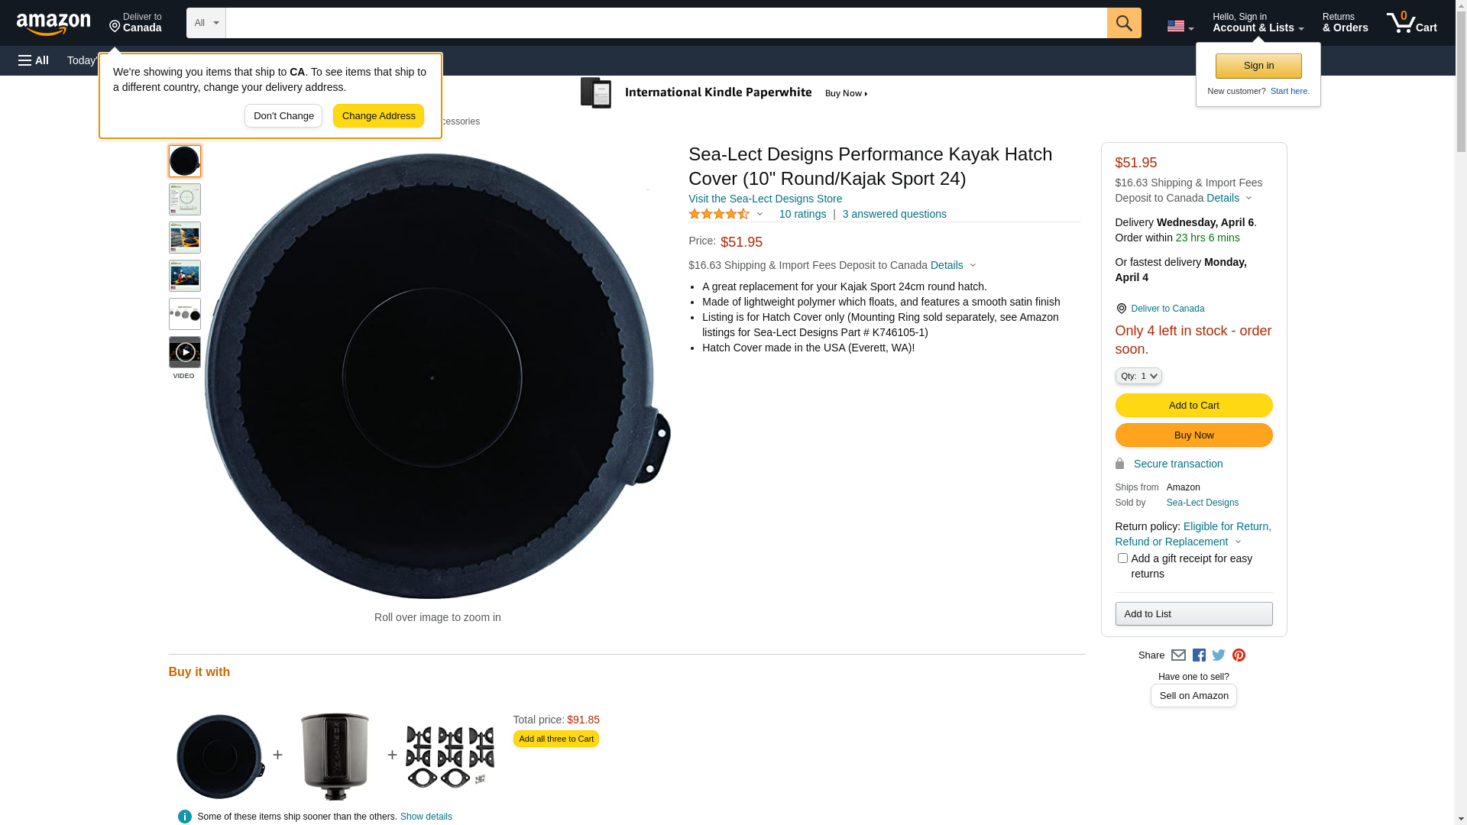The width and height of the screenshot is (1467, 825).
Task: Select the second product image thumbnail
Action: point(185,199)
